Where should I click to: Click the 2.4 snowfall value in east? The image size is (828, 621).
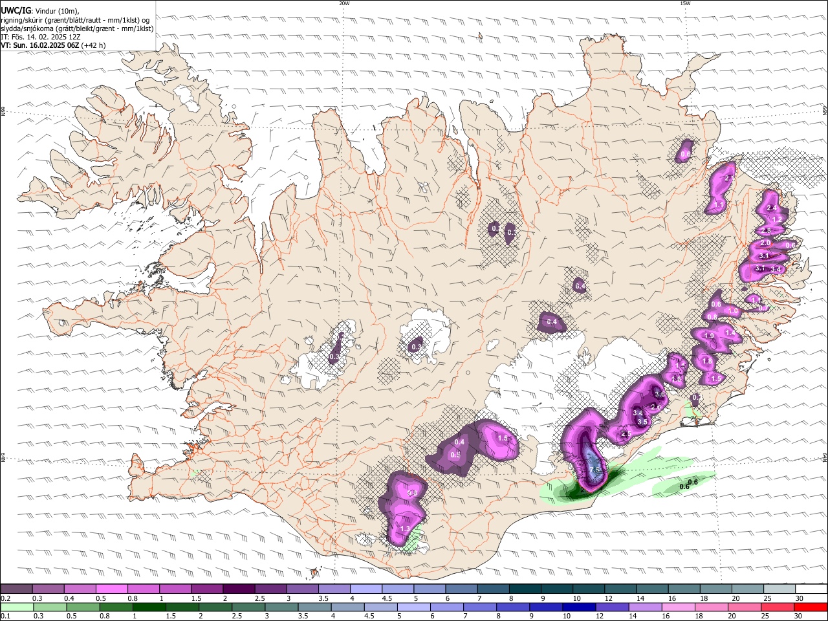coord(771,208)
